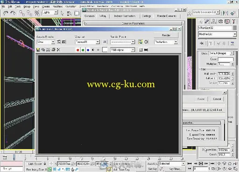239x172 pixels.
Task: Open the RGB Alpha channel dropdown
Action: click(x=133, y=50)
